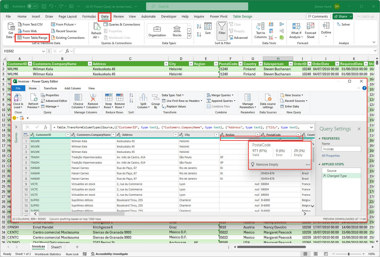Open the CustomerID column filter dropdown in Power Query

click(x=68, y=135)
